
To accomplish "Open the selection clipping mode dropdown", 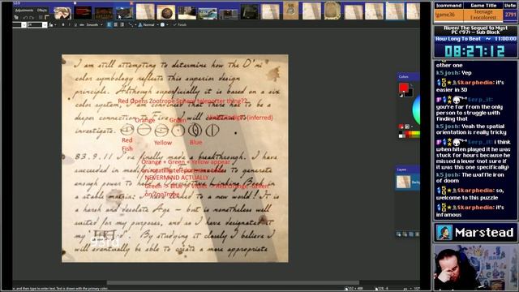I will pyautogui.click(x=164, y=25).
